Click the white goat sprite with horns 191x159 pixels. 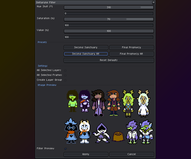coord(85,131)
